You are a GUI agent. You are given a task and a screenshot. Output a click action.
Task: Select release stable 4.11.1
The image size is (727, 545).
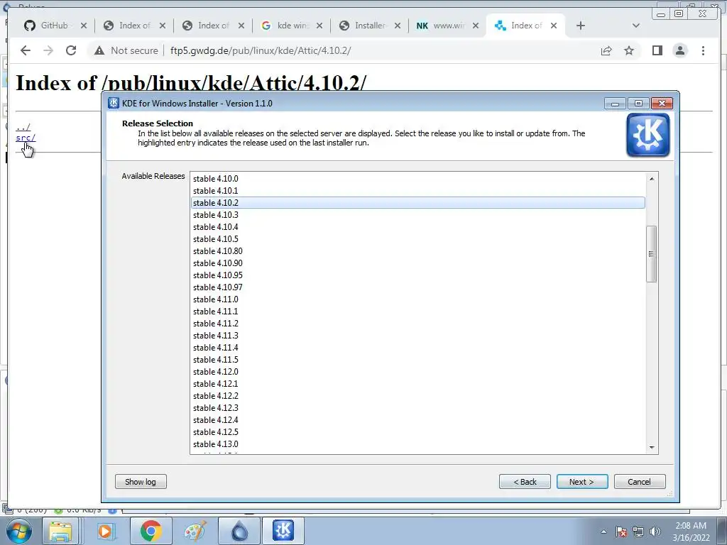pyautogui.click(x=417, y=311)
